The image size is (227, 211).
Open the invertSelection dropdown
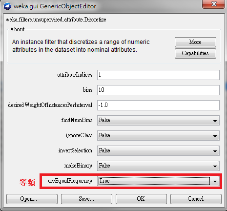coord(158,150)
